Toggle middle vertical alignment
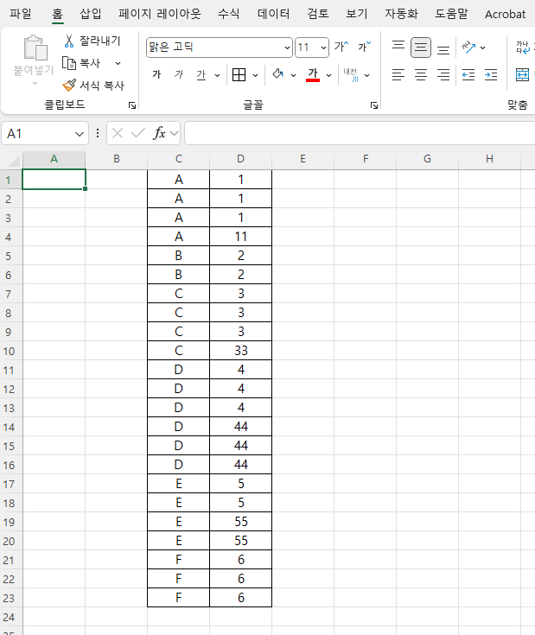Image resolution: width=535 pixels, height=635 pixels. click(x=421, y=48)
